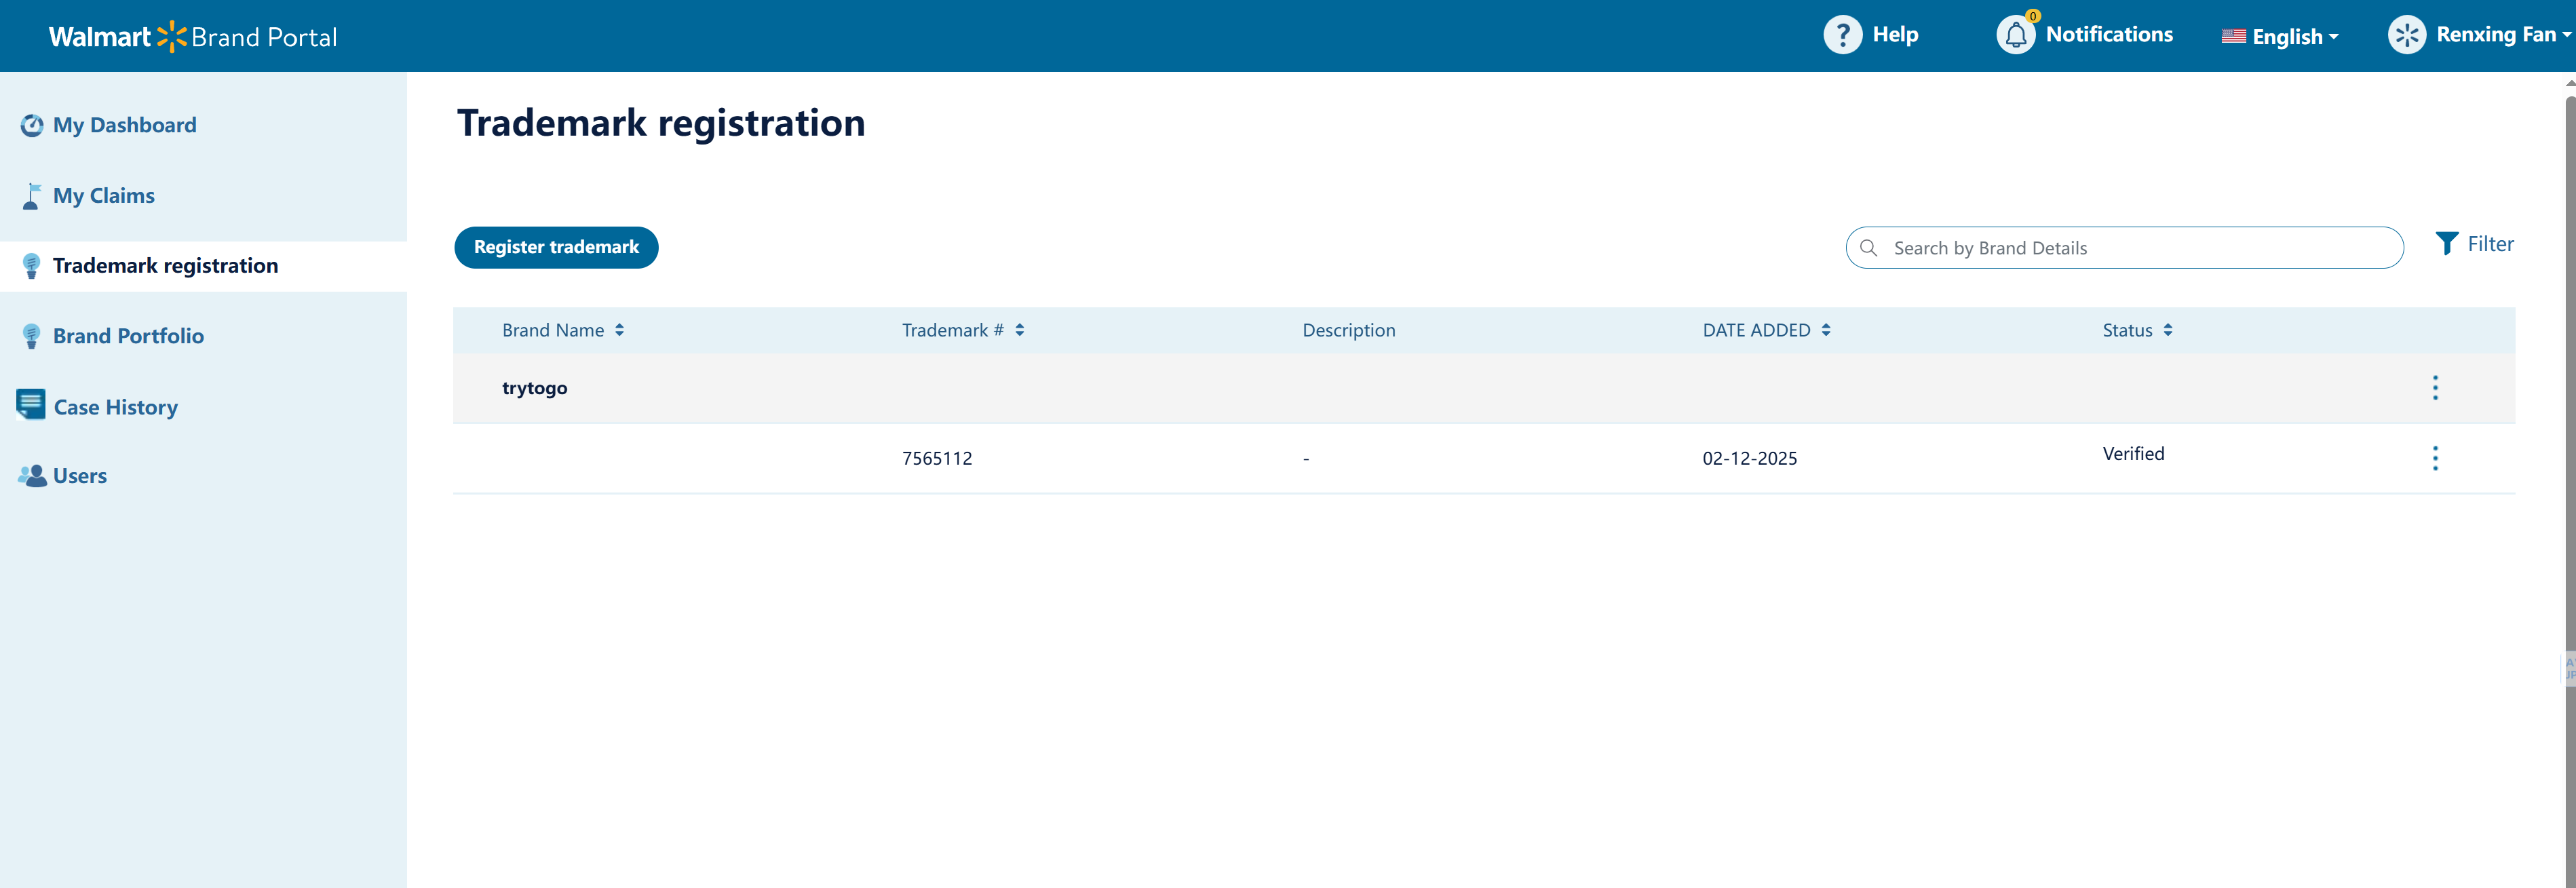This screenshot has height=888, width=2576.
Task: Click the US flag language icon
Action: point(2233,36)
